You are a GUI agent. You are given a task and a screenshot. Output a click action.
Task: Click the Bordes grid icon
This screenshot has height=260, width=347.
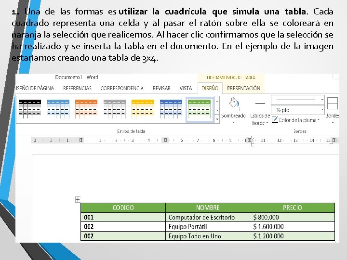tap(333, 103)
